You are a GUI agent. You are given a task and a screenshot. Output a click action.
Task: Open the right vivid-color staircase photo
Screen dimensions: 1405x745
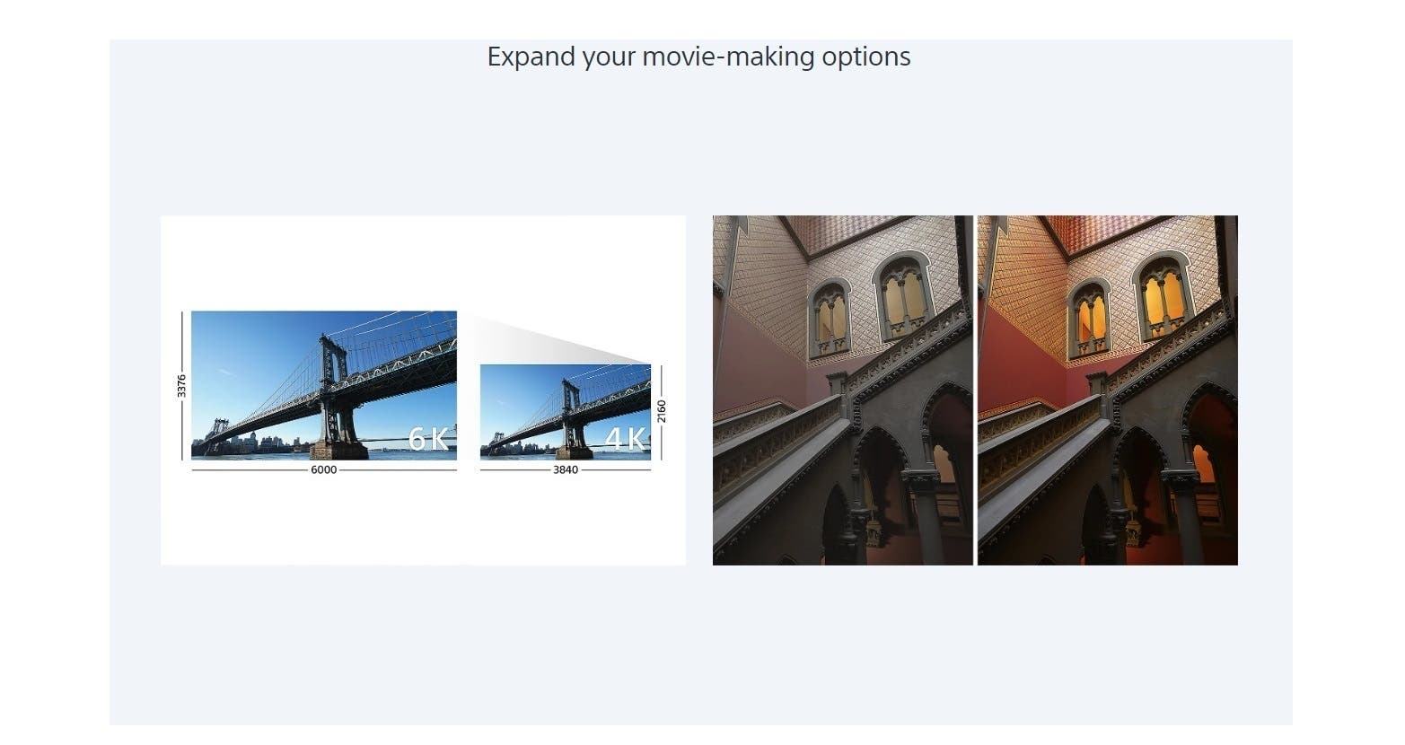[1108, 390]
